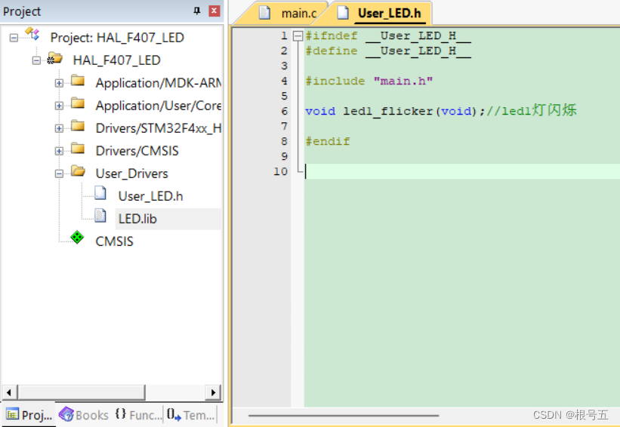
Task: Click the Project tab icon at bottom
Action: click(x=12, y=414)
